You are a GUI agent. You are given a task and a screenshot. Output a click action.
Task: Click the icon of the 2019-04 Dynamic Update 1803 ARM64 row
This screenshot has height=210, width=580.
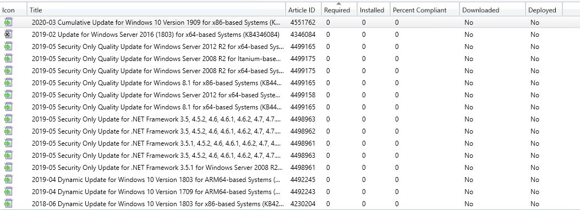click(8, 180)
